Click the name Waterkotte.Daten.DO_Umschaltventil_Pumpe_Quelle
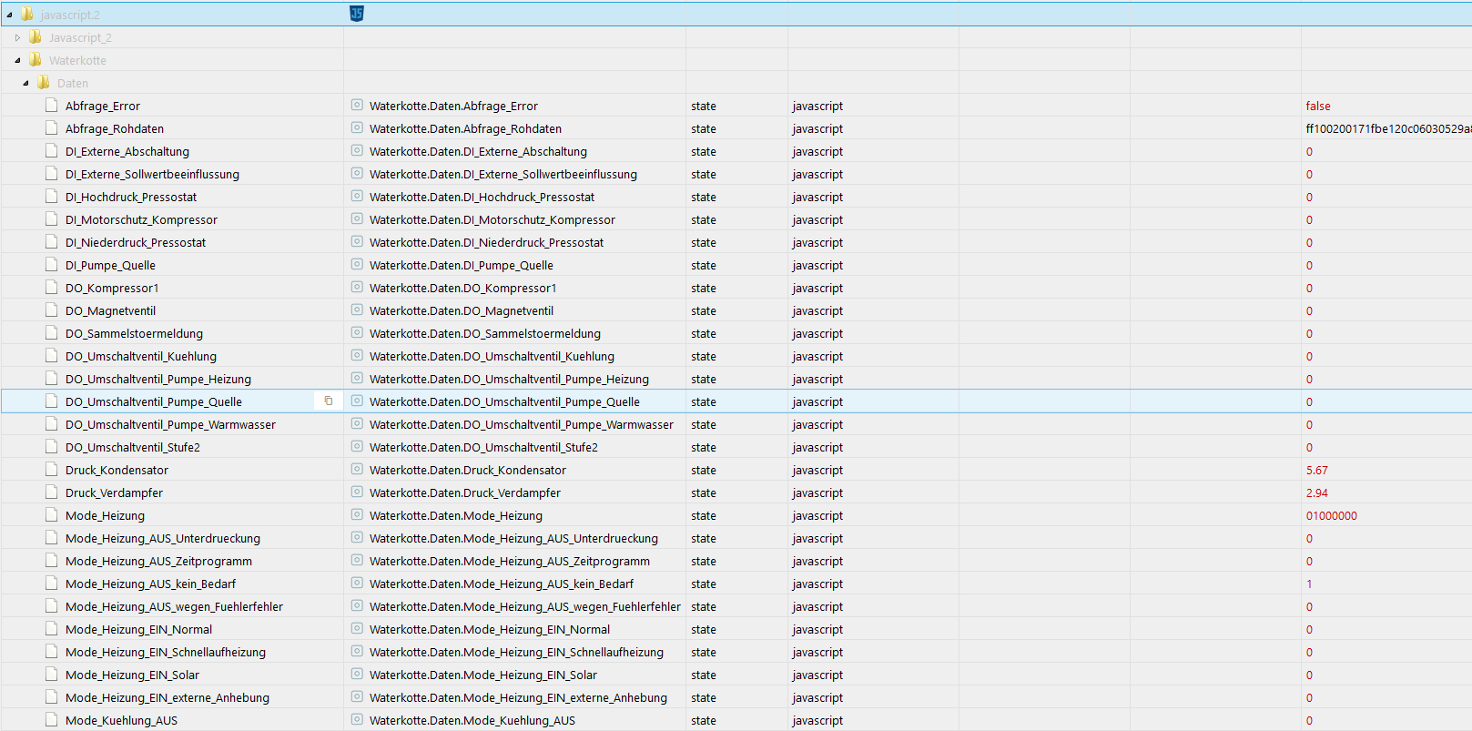 click(504, 401)
